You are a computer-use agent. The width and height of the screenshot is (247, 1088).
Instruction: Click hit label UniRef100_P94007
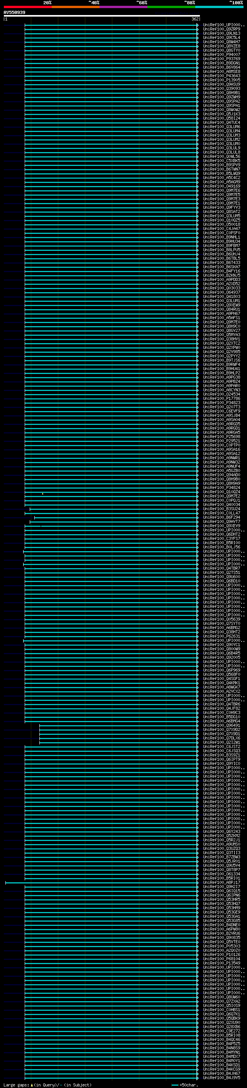[221, 54]
